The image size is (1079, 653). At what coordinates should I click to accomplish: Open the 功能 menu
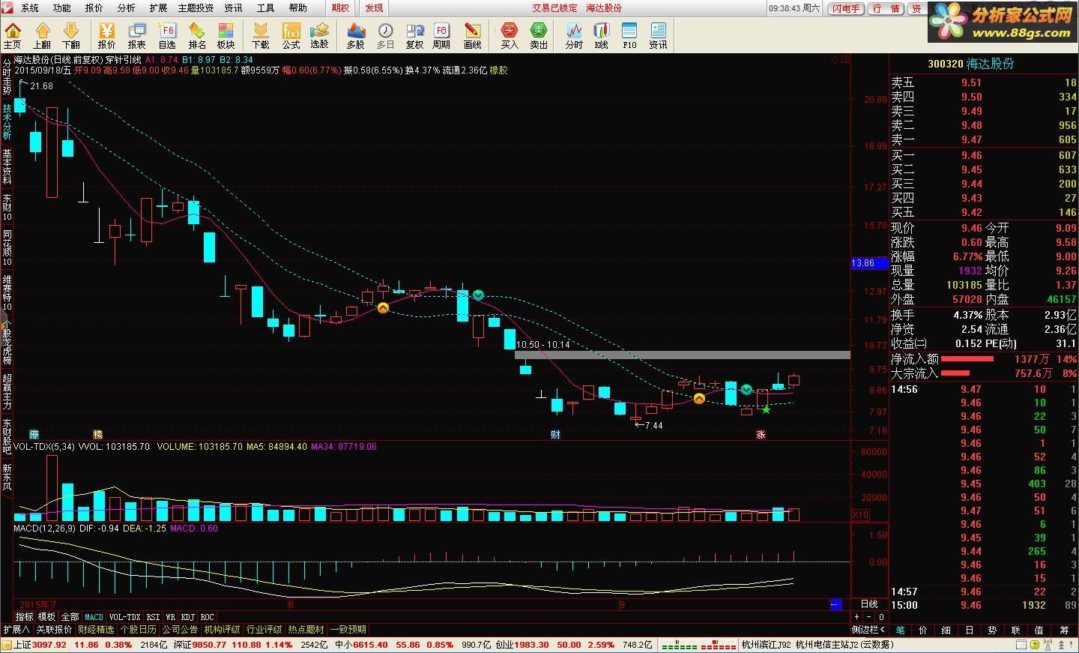(62, 7)
